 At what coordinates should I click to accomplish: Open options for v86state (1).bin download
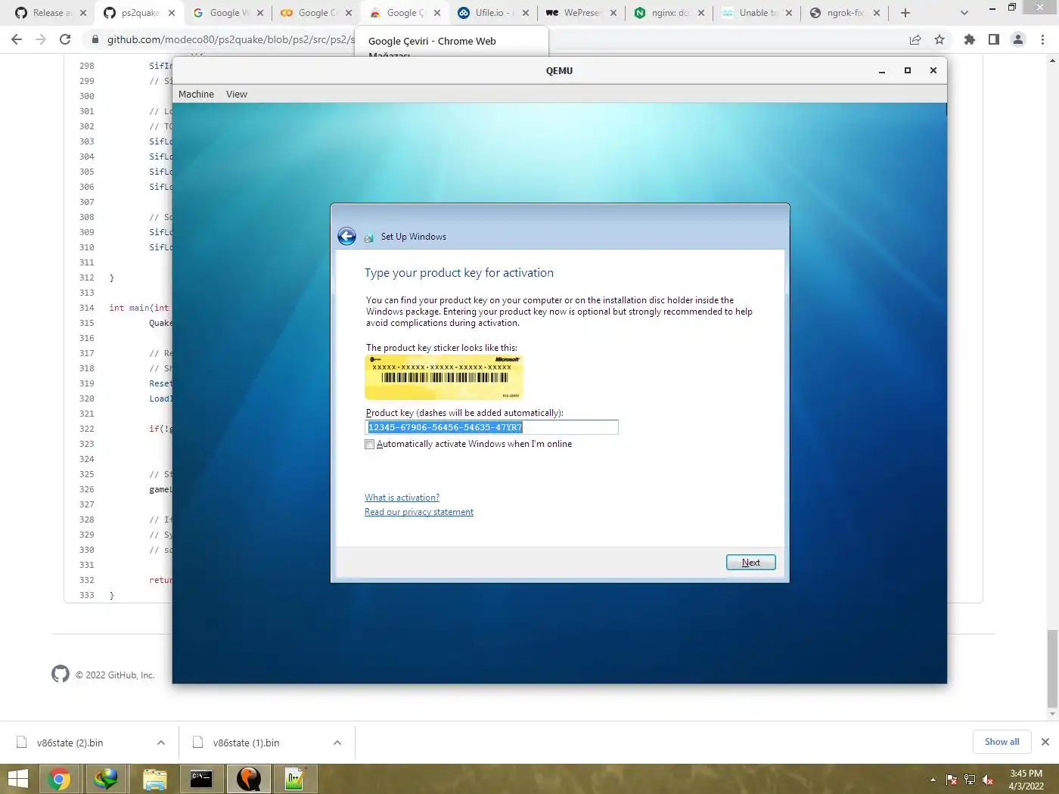point(337,743)
